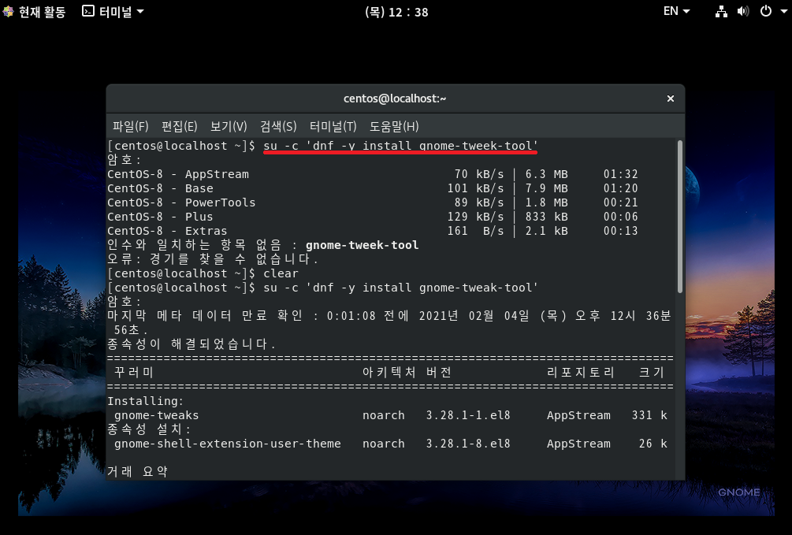Open the 터미널(T) menu
This screenshot has height=535, width=792.
[333, 126]
